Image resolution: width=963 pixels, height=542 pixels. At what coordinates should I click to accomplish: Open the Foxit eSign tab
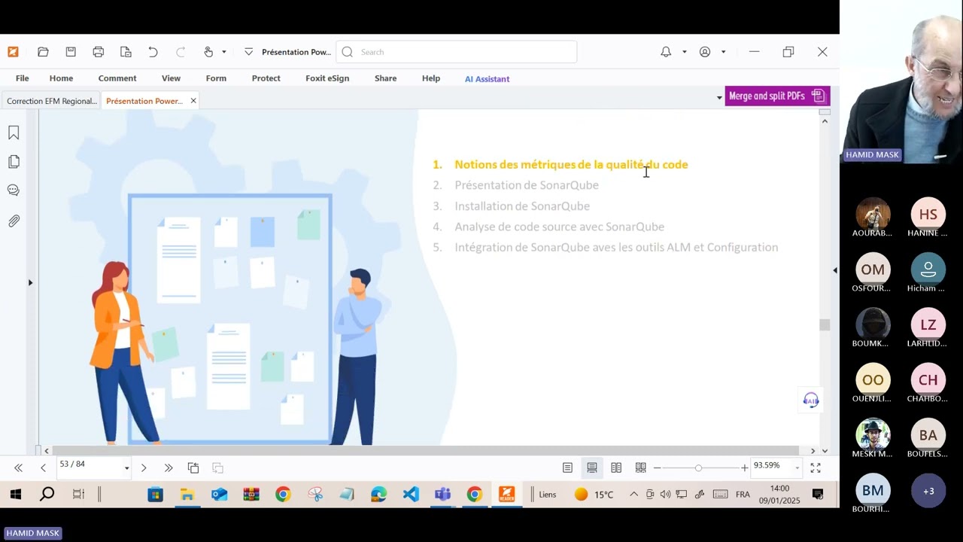pyautogui.click(x=327, y=78)
